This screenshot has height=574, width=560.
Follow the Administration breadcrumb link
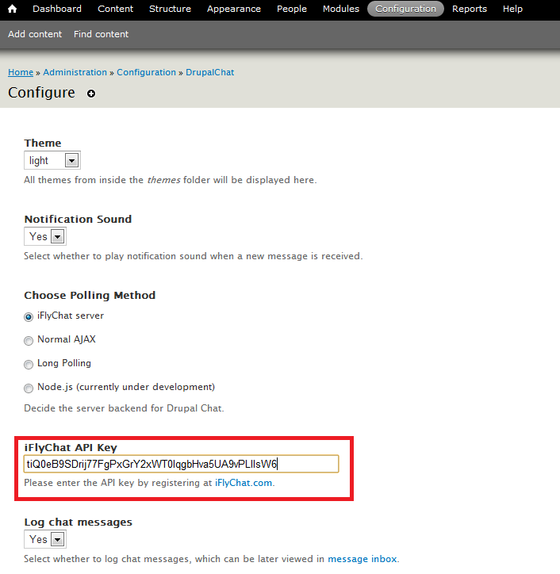pos(75,72)
